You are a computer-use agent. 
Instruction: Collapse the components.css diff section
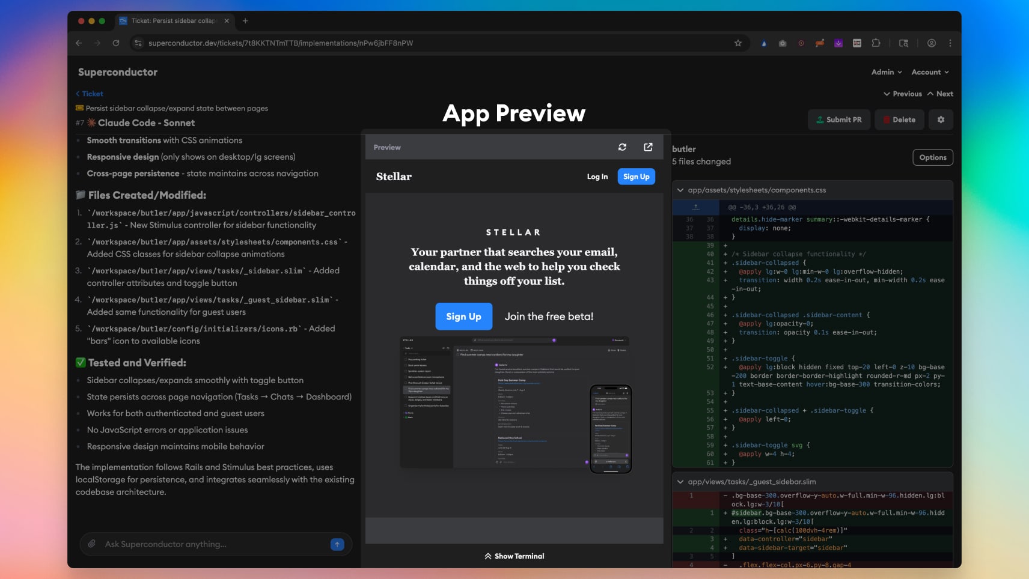(x=681, y=190)
